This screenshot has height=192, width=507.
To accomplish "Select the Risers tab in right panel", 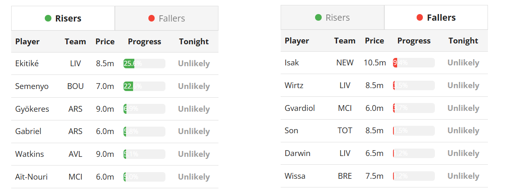I will [x=332, y=17].
